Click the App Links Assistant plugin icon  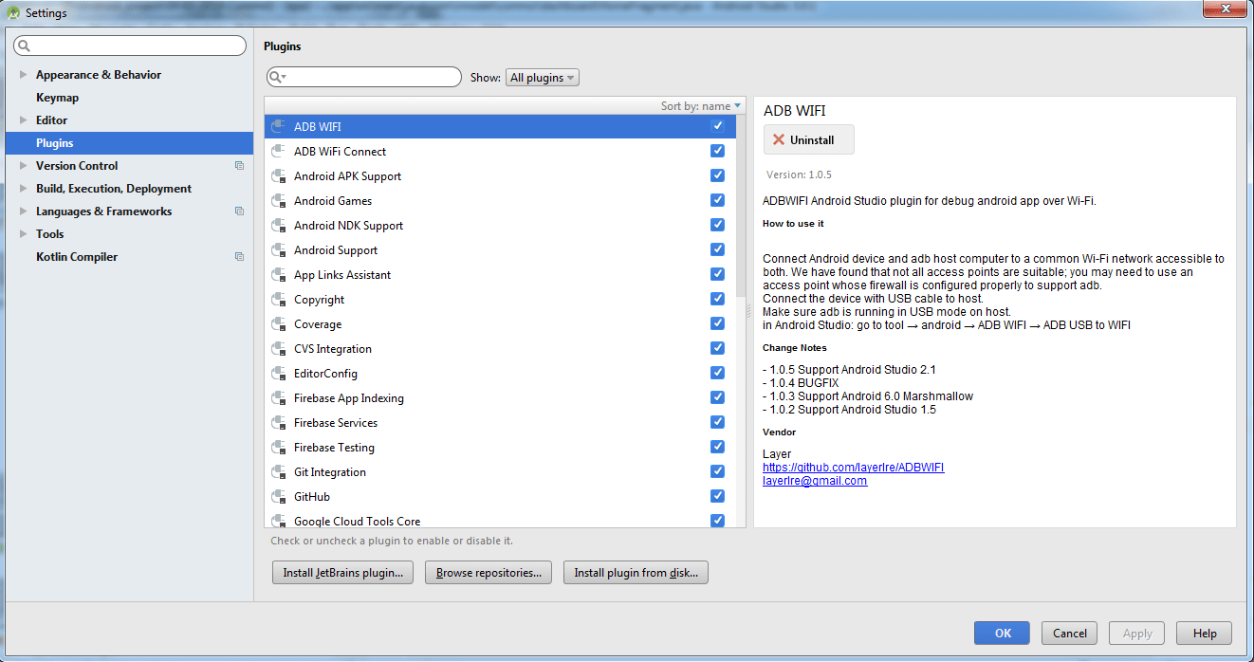pos(278,274)
